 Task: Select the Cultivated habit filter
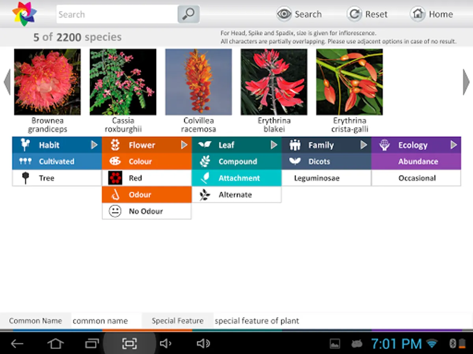click(x=57, y=162)
